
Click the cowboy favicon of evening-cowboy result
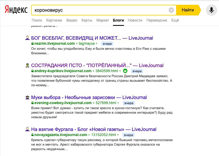point(27,97)
